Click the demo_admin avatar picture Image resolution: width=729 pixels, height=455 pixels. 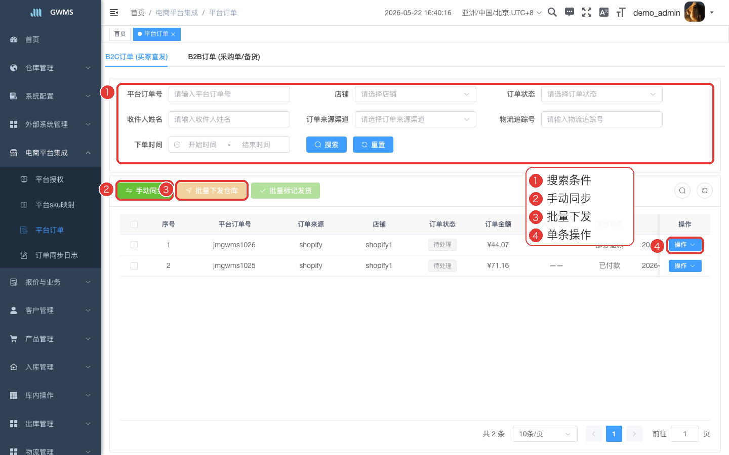pyautogui.click(x=695, y=12)
